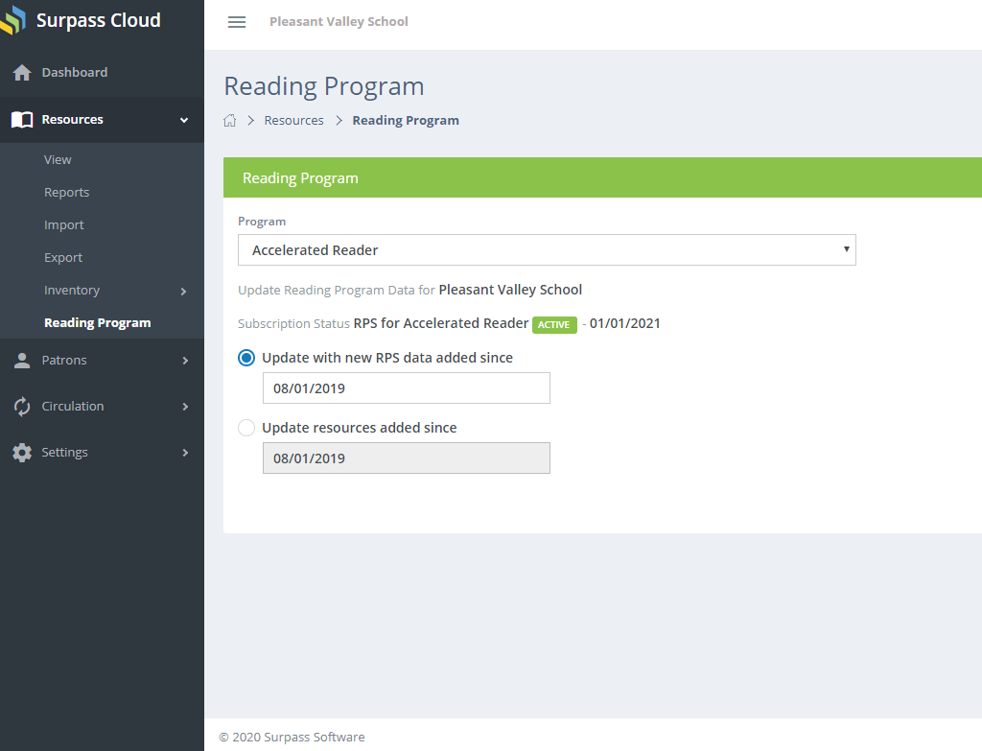The height and width of the screenshot is (751, 982).
Task: Click the ACTIVE status badge
Action: (554, 324)
